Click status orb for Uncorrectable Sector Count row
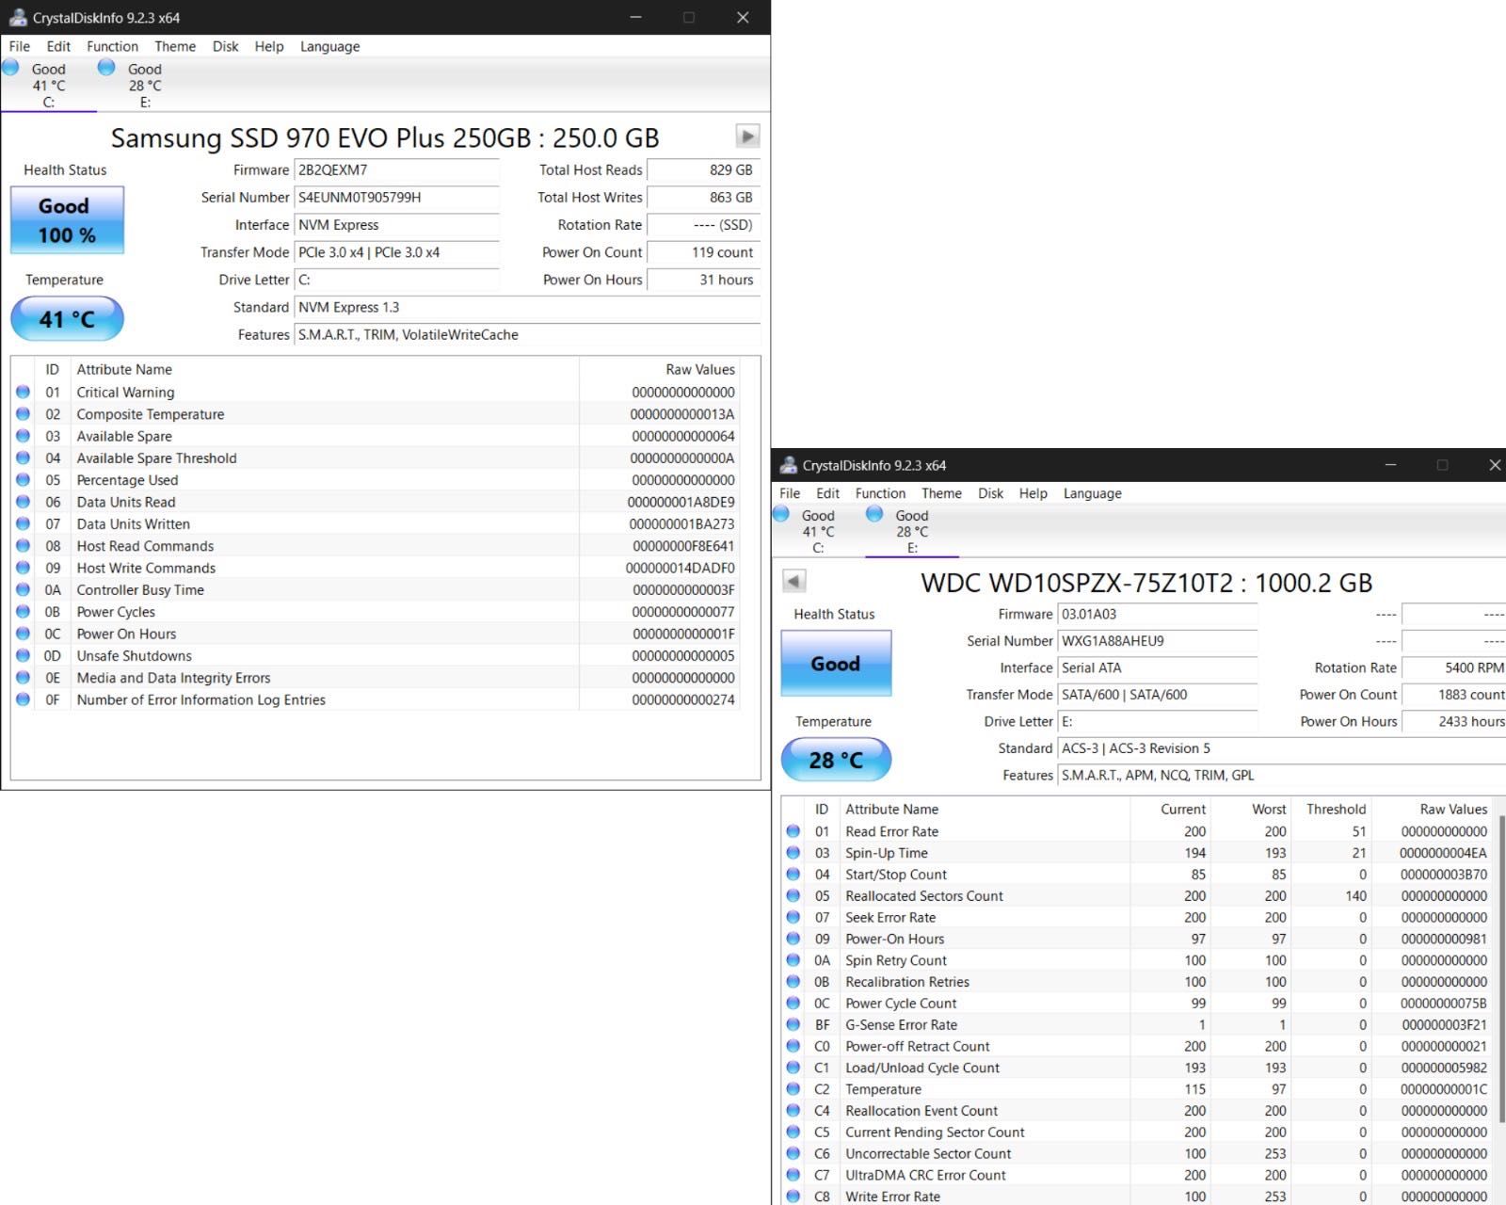The image size is (1506, 1205). click(x=793, y=1153)
